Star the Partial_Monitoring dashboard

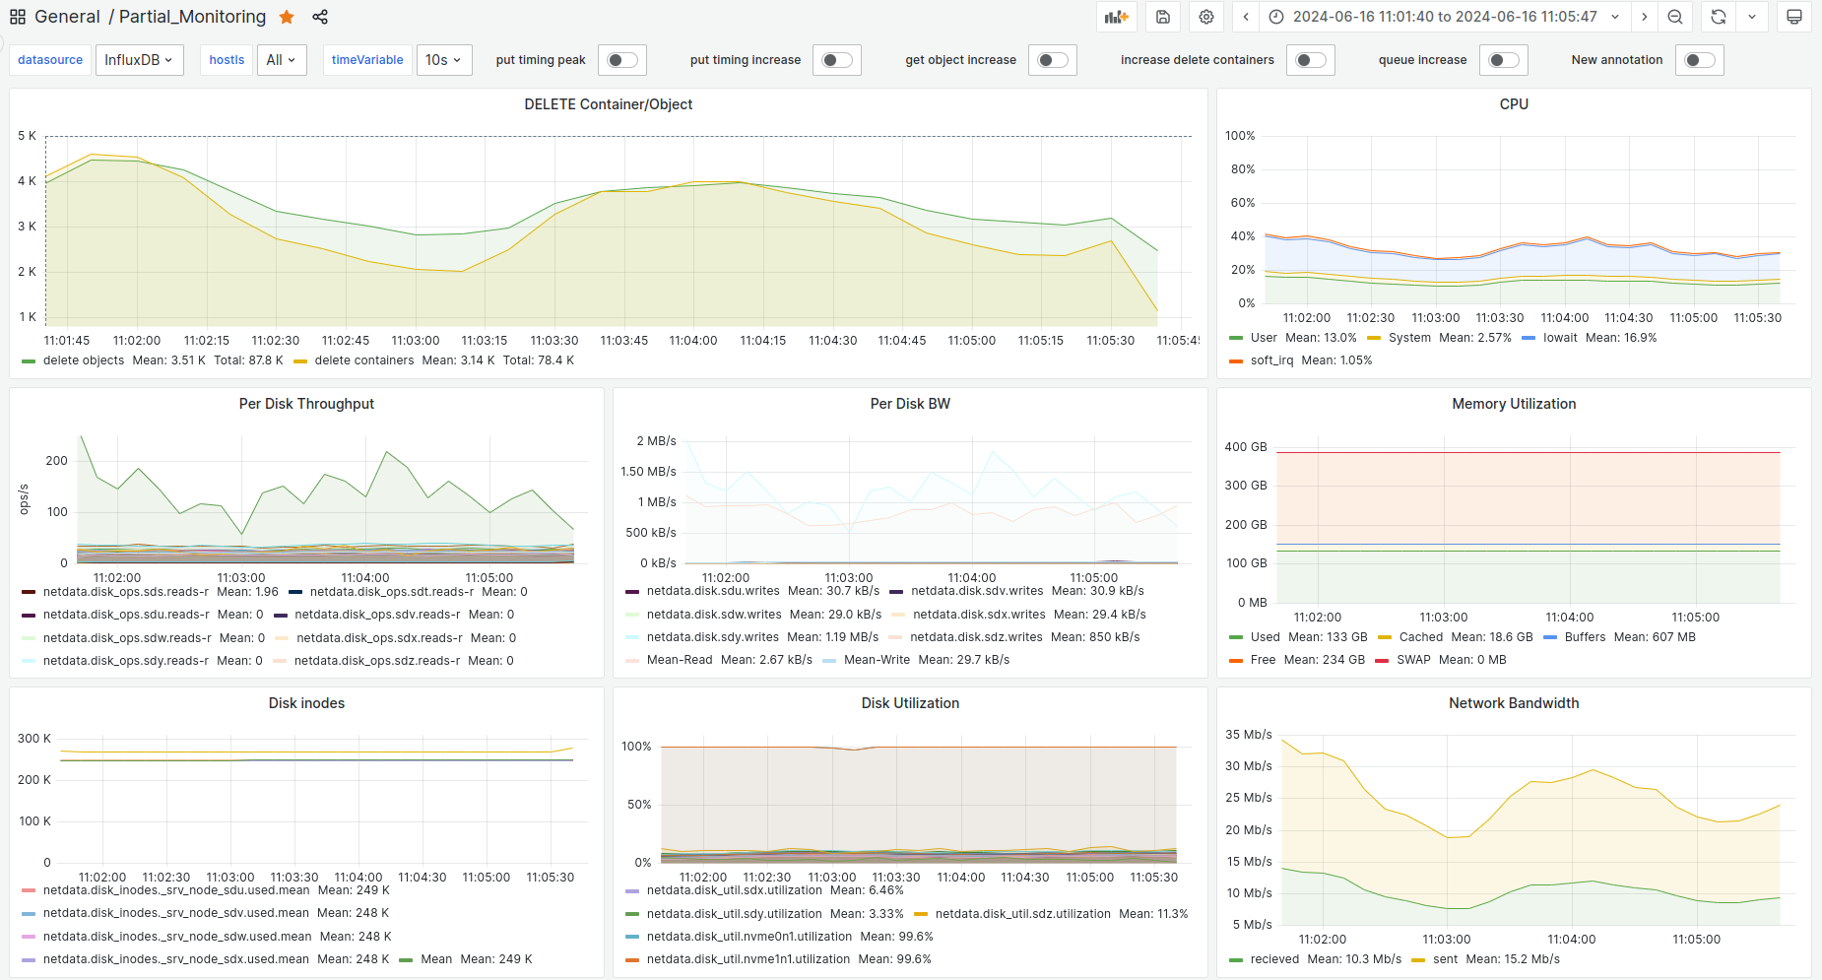pos(287,17)
